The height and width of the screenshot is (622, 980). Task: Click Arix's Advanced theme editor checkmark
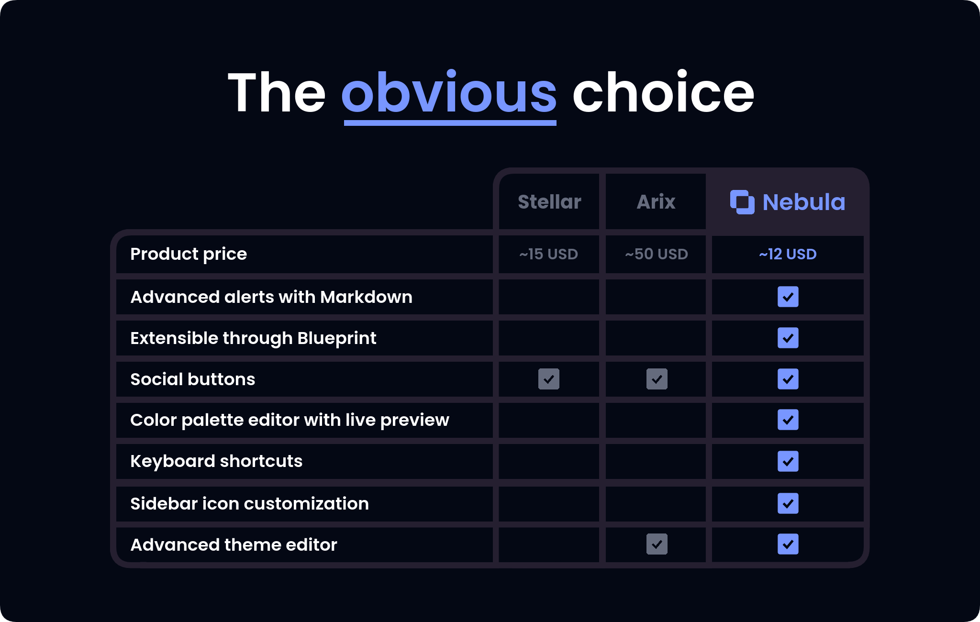coord(657,544)
